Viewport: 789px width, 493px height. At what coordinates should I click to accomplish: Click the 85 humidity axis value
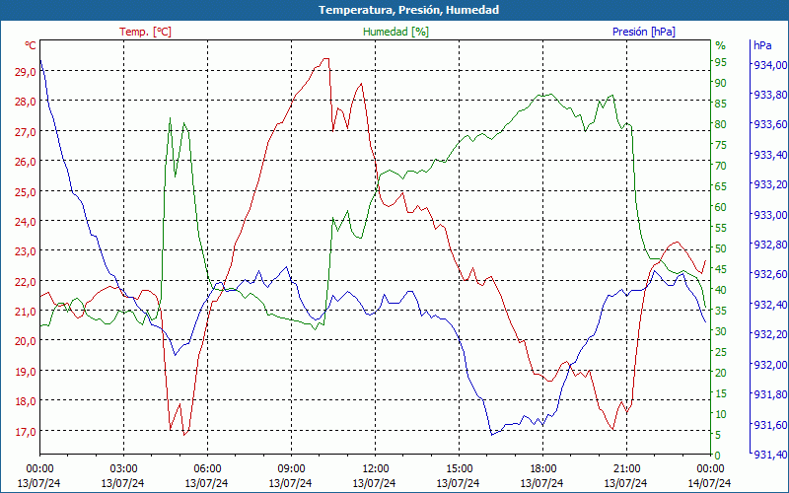click(721, 104)
